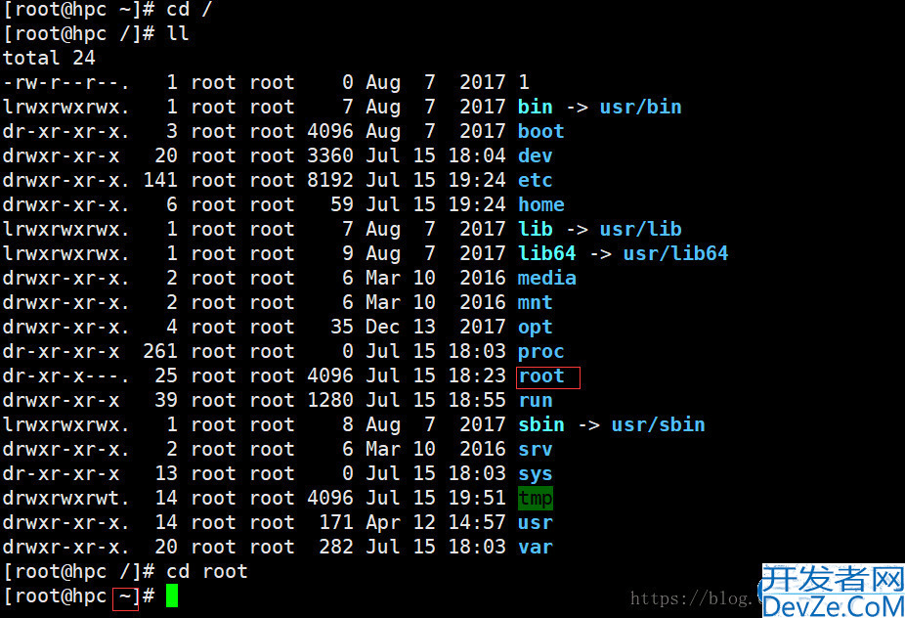Screen dimensions: 905x618
Task: Click the usr/lib64 symlink target
Action: (x=676, y=254)
